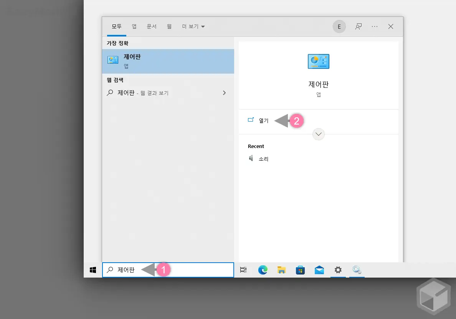
Task: Click the E account avatar
Action: (339, 27)
